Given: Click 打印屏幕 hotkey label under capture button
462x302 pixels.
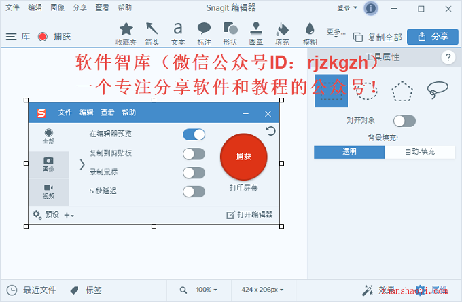Looking at the screenshot, I should click(244, 187).
